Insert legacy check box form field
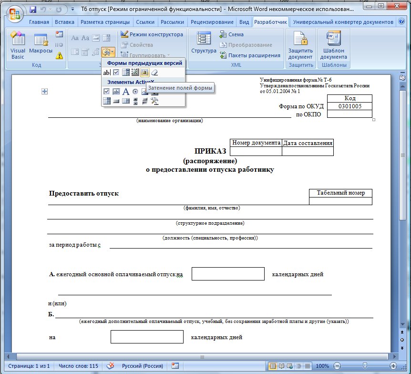 (x=116, y=73)
